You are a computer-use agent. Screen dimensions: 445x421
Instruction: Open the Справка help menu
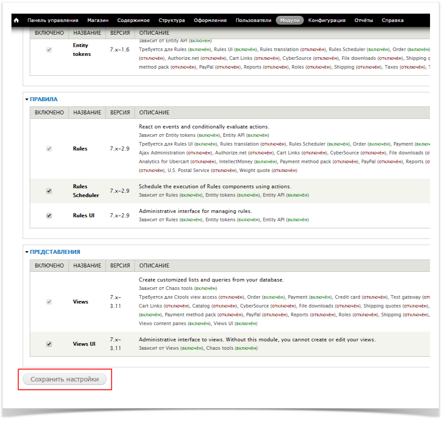tap(392, 20)
